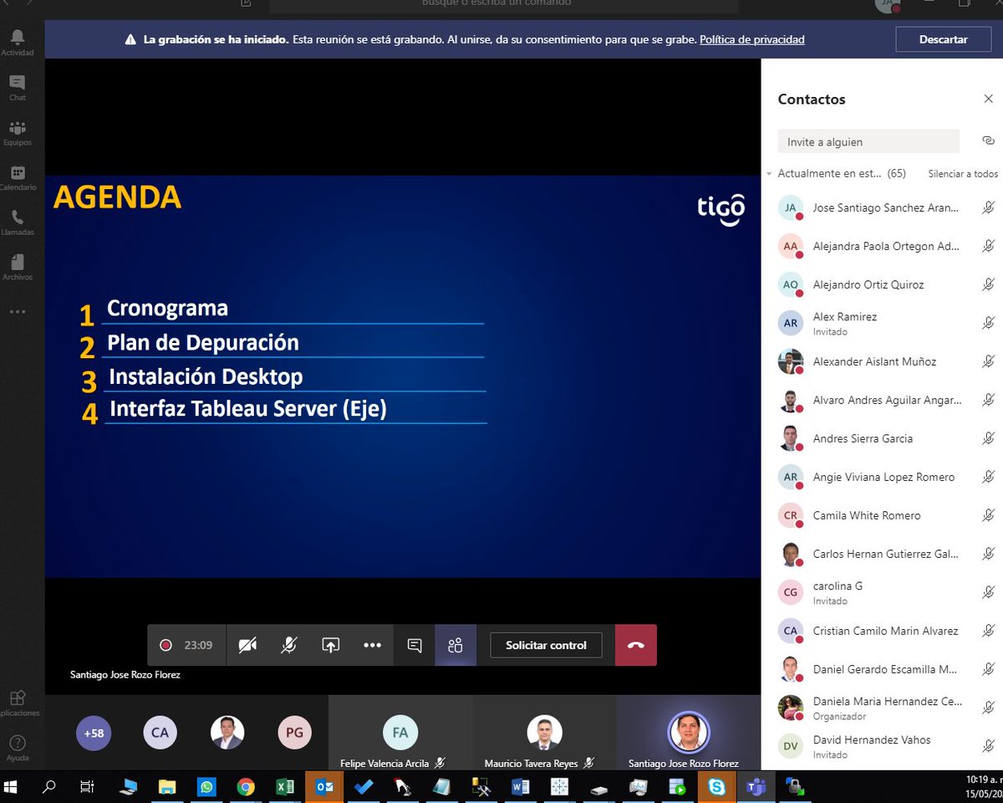Open more apps ellipsis in sidebar
The width and height of the screenshot is (1003, 803).
(18, 311)
